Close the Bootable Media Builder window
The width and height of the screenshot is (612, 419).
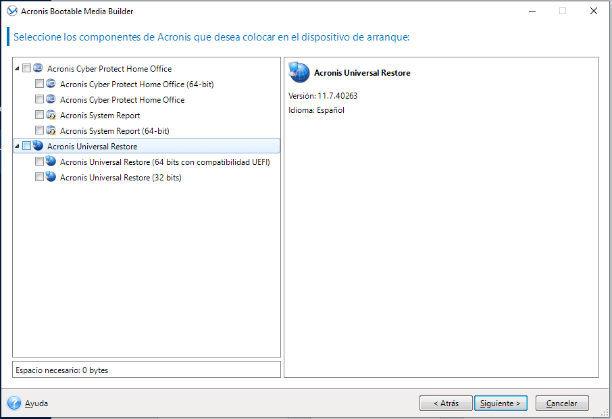pyautogui.click(x=594, y=11)
